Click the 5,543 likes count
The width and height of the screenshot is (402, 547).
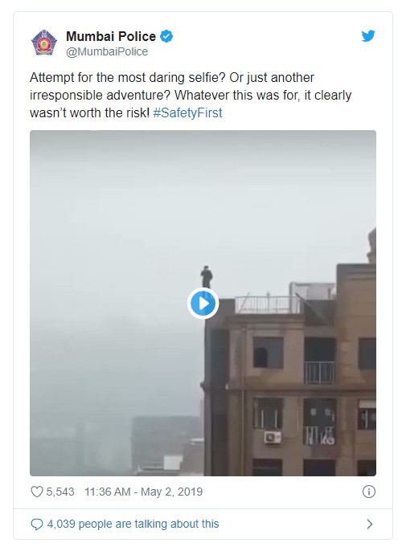(60, 492)
